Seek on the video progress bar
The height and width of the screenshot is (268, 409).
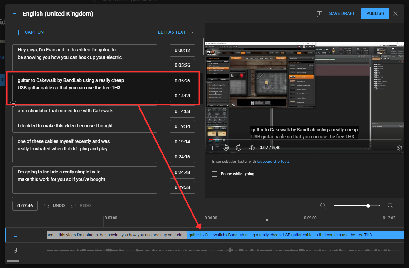tap(304, 140)
